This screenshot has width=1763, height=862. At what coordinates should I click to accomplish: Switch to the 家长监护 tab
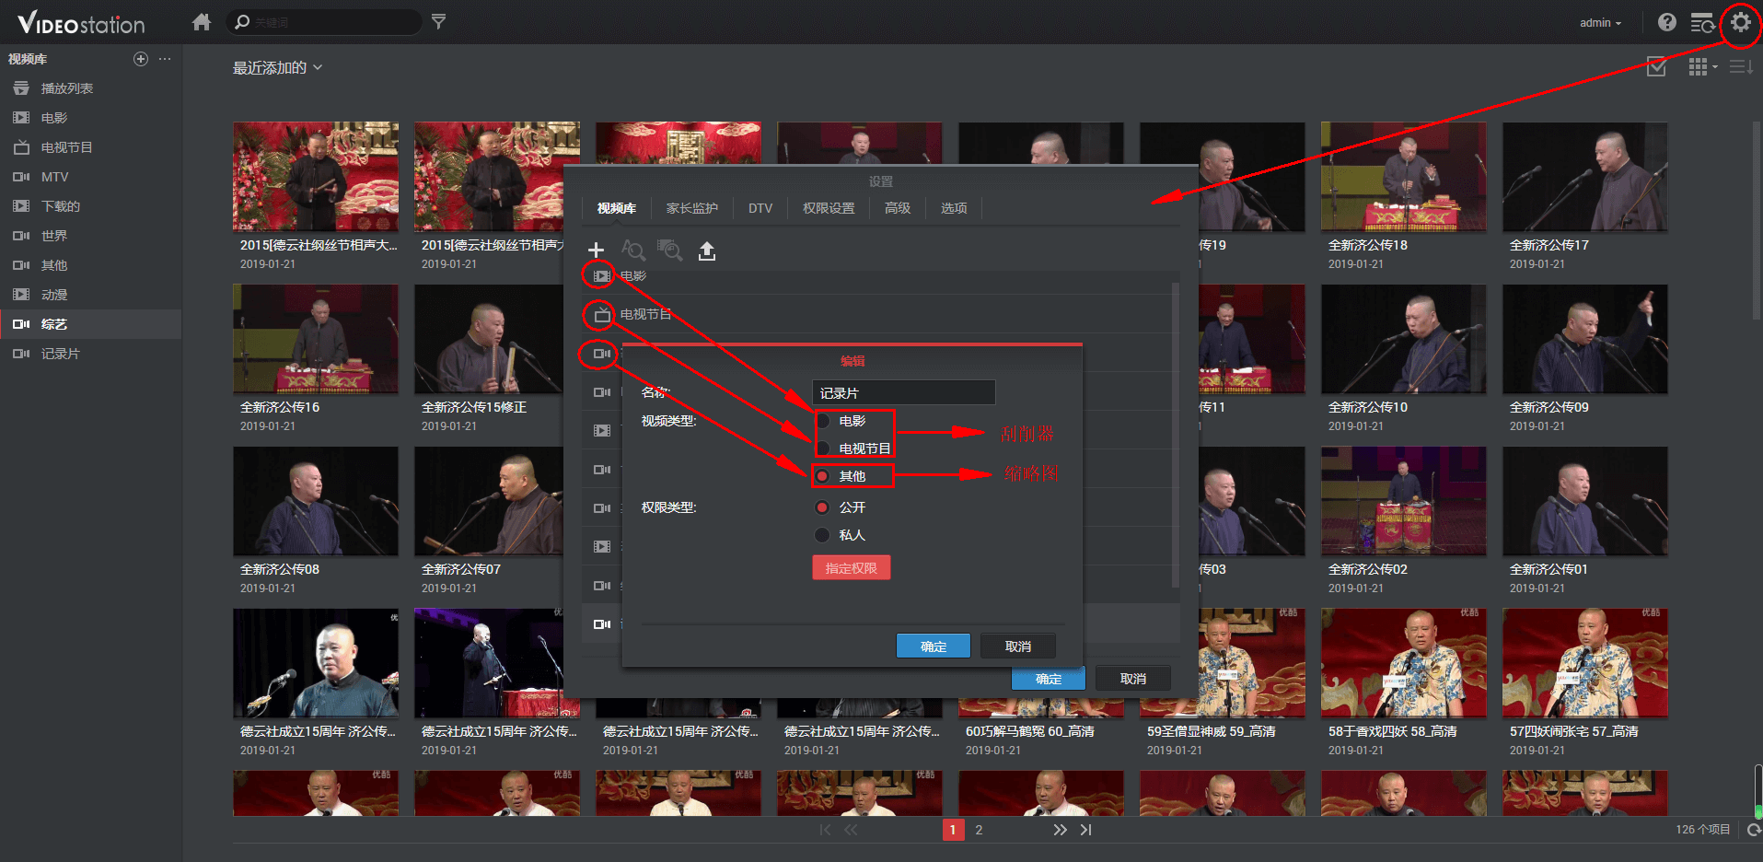[691, 208]
